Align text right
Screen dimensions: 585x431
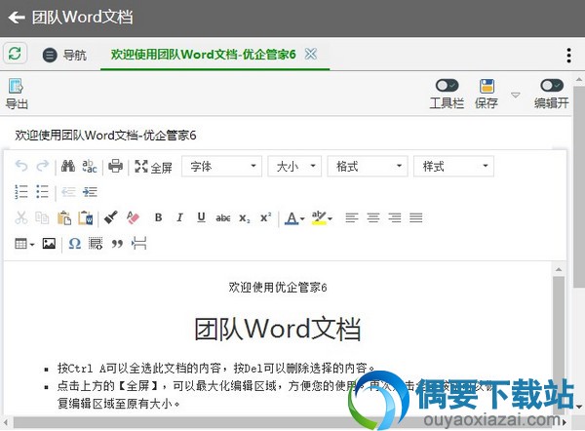click(x=394, y=217)
